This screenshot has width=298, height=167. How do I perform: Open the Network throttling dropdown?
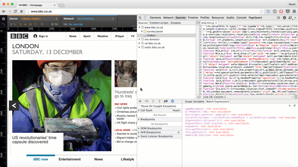coord(95,19)
